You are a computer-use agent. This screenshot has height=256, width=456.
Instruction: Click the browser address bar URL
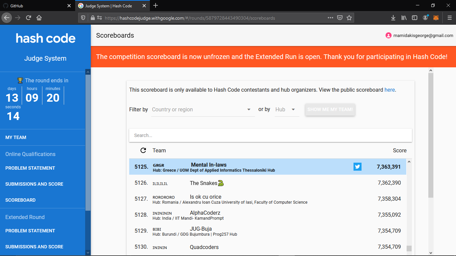(190, 18)
